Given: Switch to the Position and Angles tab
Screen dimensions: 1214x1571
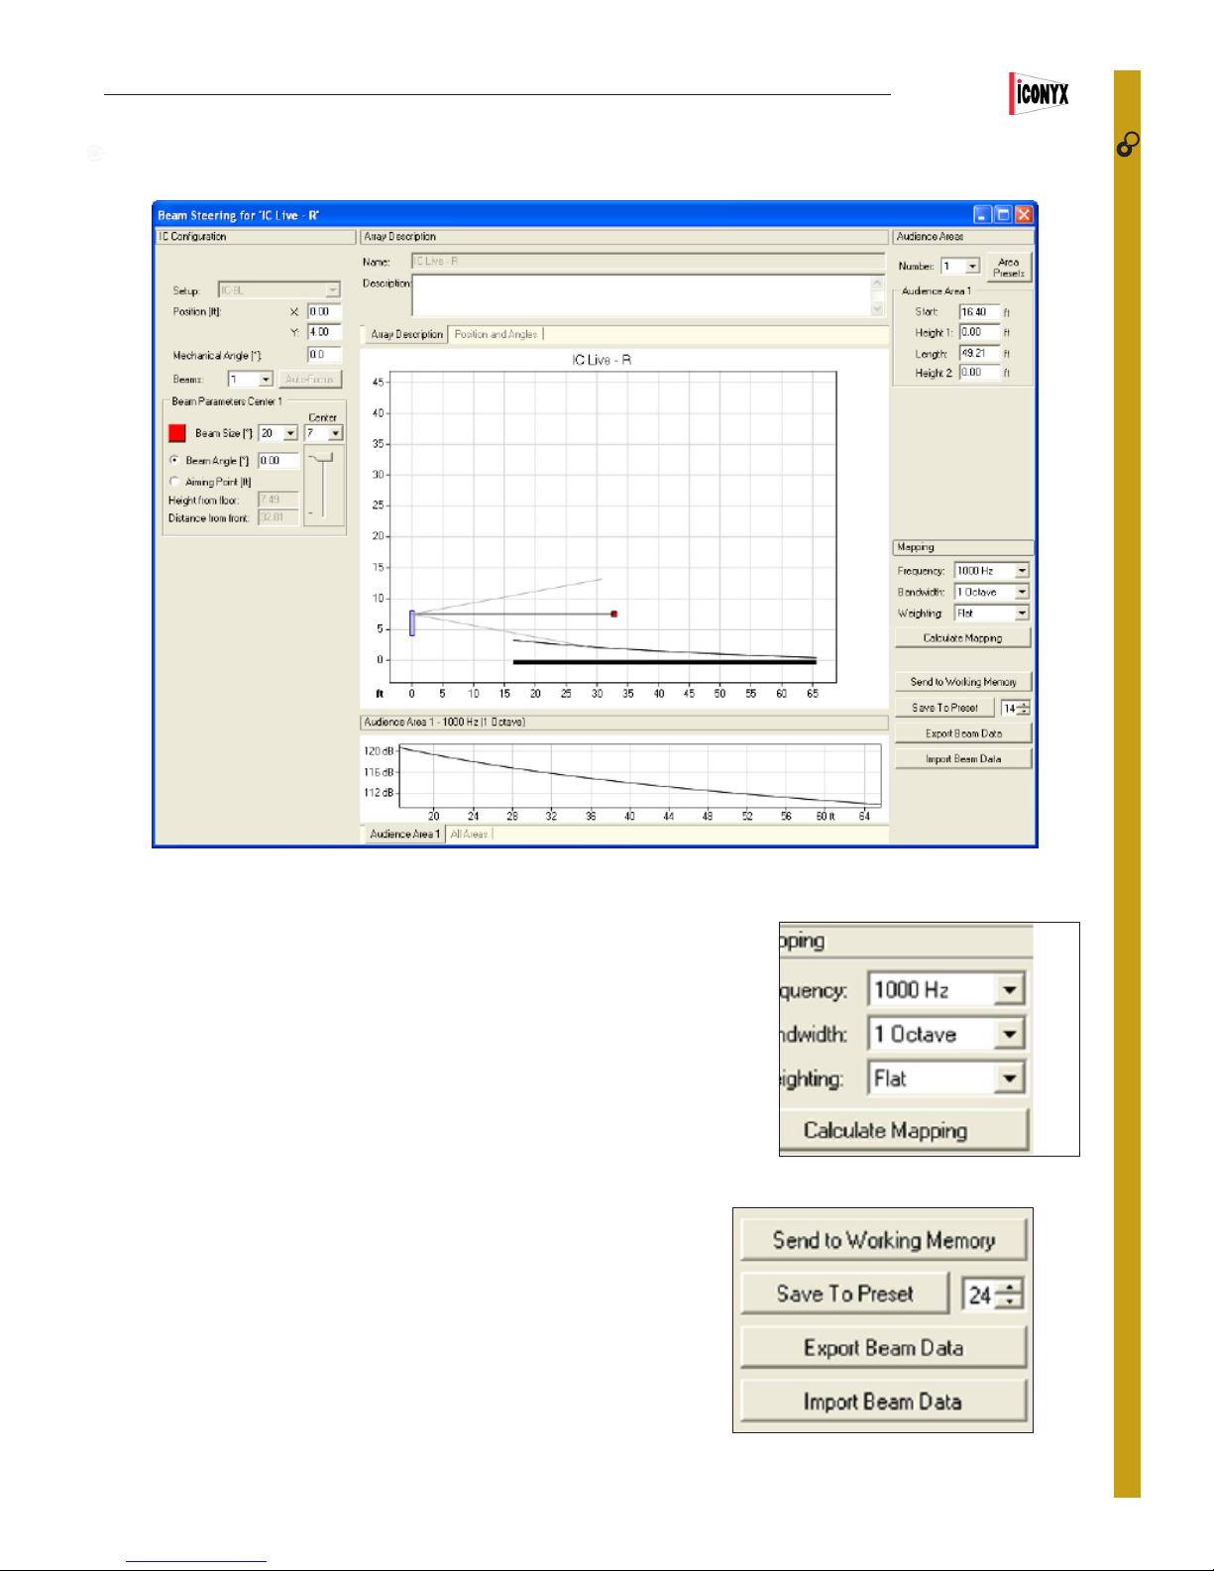Looking at the screenshot, I should [496, 334].
